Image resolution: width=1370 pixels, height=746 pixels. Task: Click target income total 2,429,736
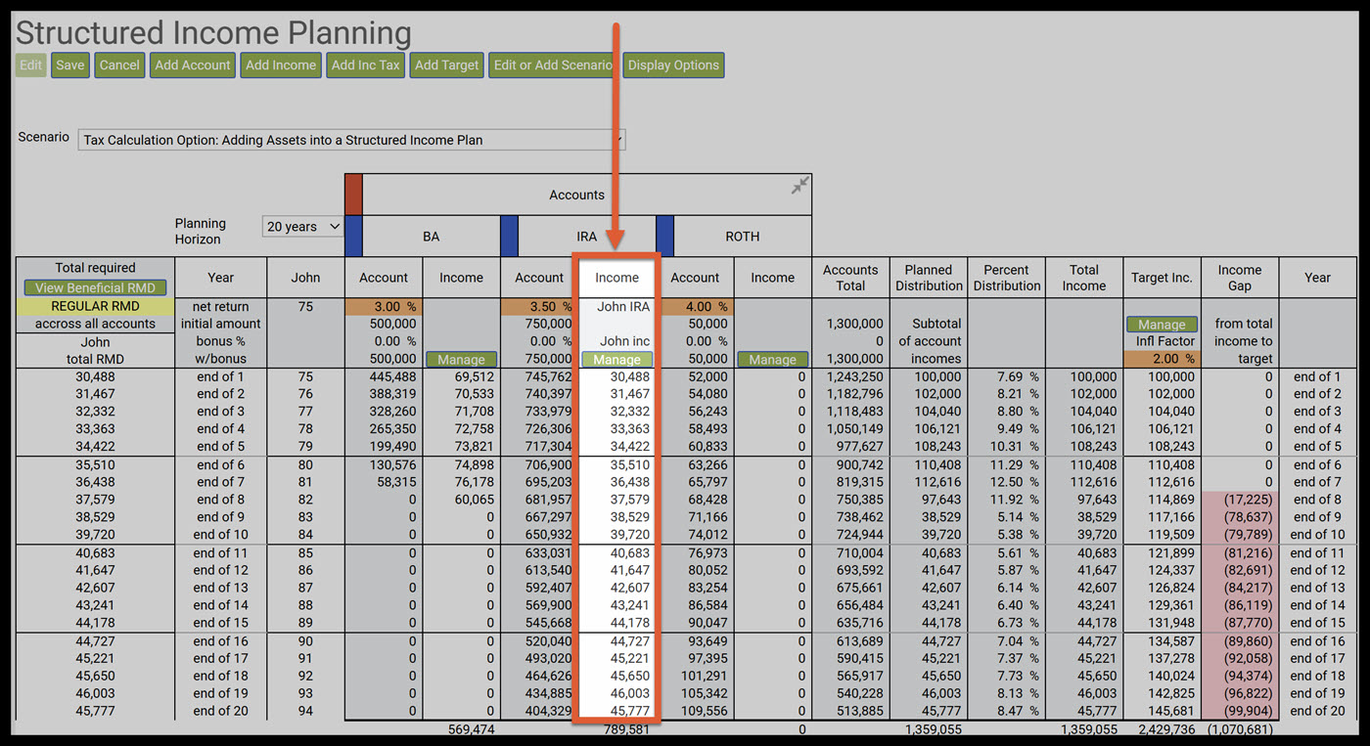click(x=1164, y=729)
